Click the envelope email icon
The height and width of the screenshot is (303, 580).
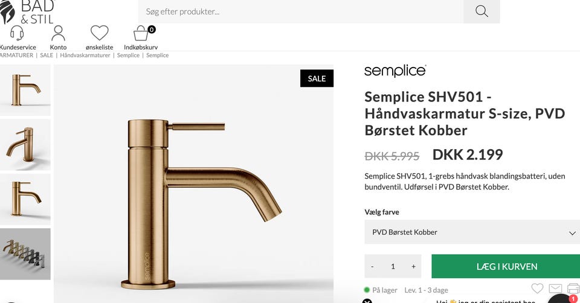pos(555,289)
